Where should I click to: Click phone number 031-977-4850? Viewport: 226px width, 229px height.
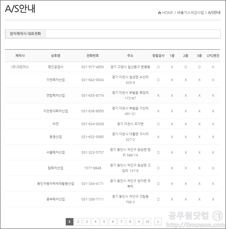click(93, 67)
